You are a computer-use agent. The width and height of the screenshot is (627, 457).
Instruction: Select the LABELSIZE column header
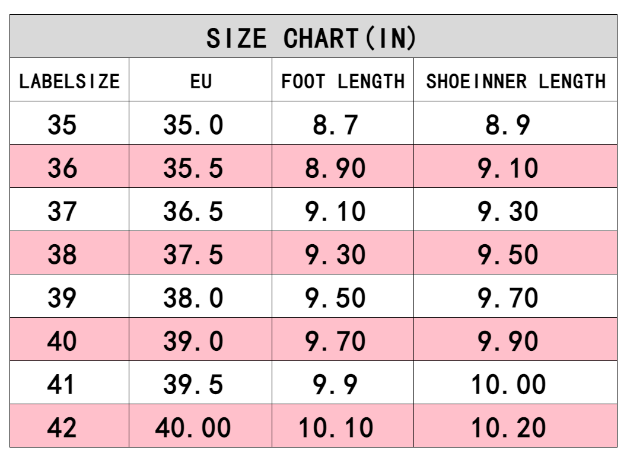[69, 81]
